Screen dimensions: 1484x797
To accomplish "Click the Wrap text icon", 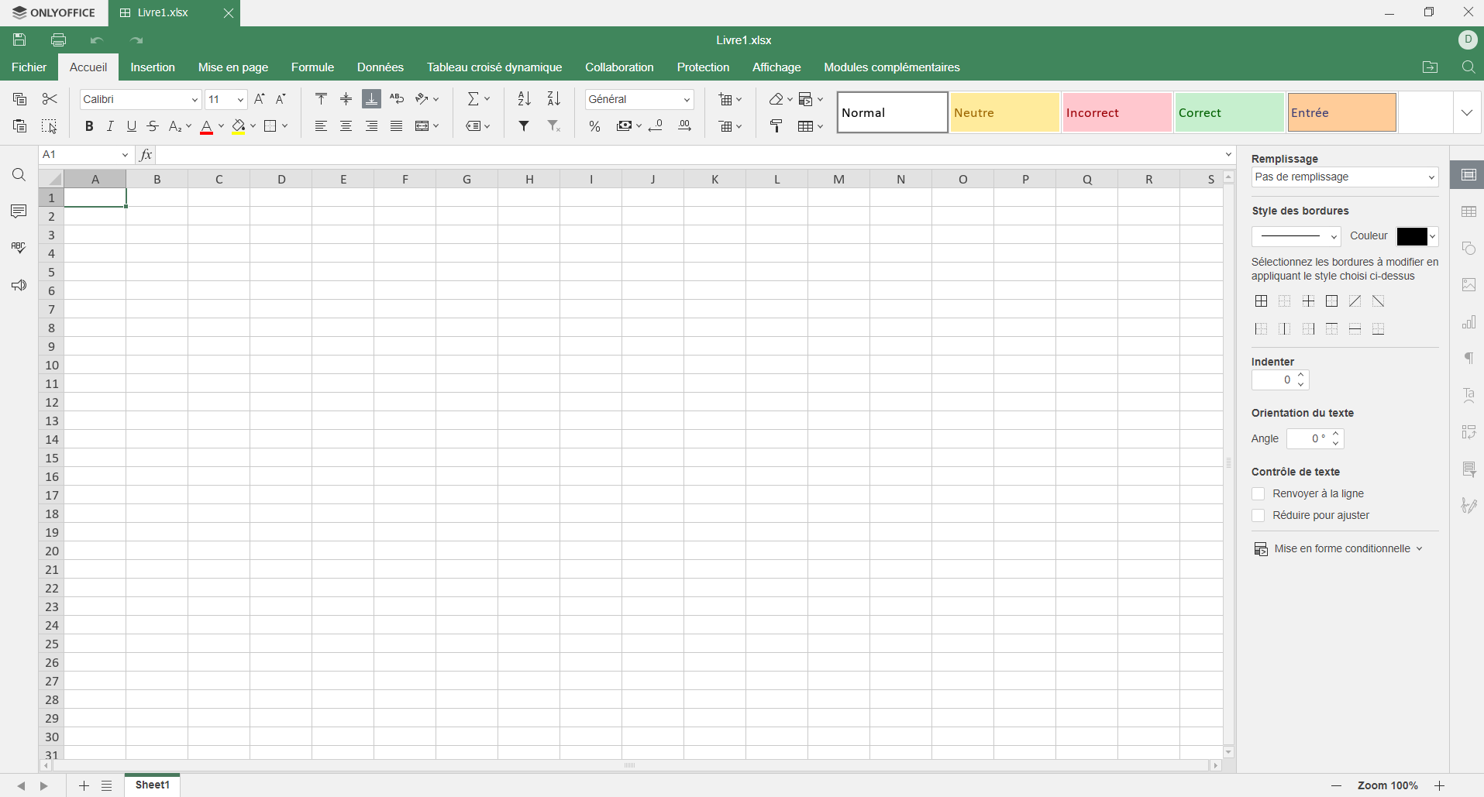I will point(397,99).
